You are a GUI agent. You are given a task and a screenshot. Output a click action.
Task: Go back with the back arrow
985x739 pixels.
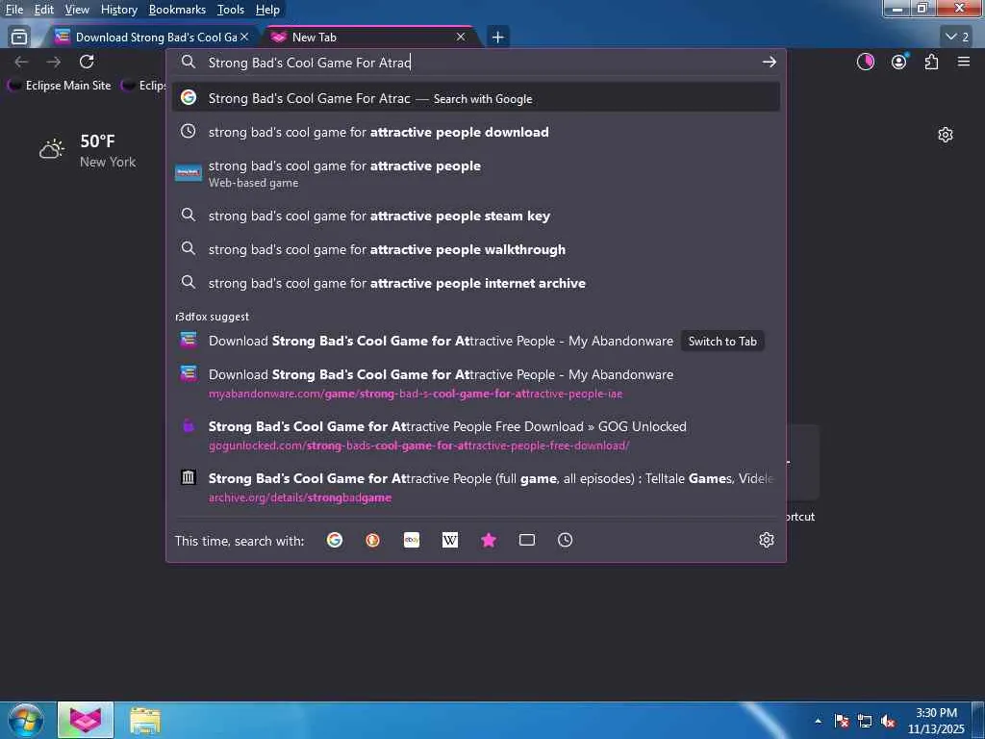tap(21, 62)
